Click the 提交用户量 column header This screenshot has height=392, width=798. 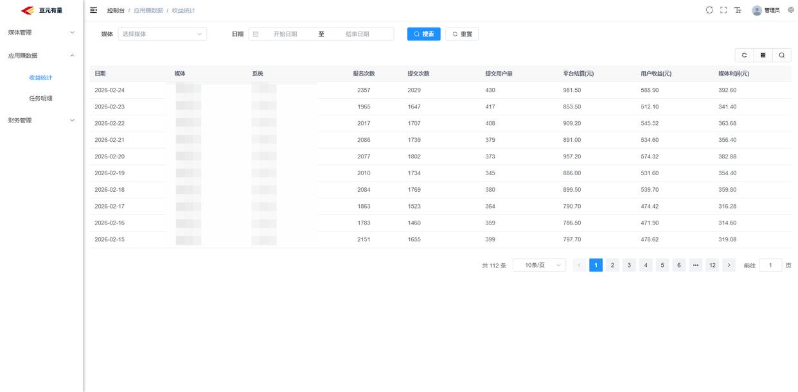point(499,74)
